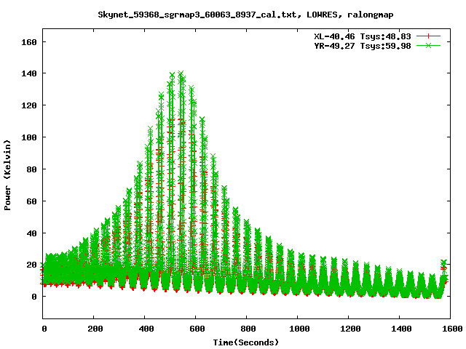Click the y-axis tick label 160
Image resolution: width=466 pixels, height=349 pixels.
tap(29, 42)
